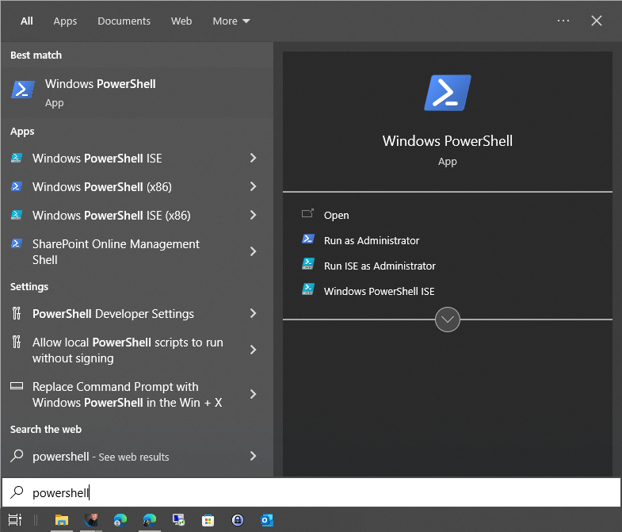Open Outlook from taskbar
Screen dimensions: 622x532
click(x=266, y=519)
